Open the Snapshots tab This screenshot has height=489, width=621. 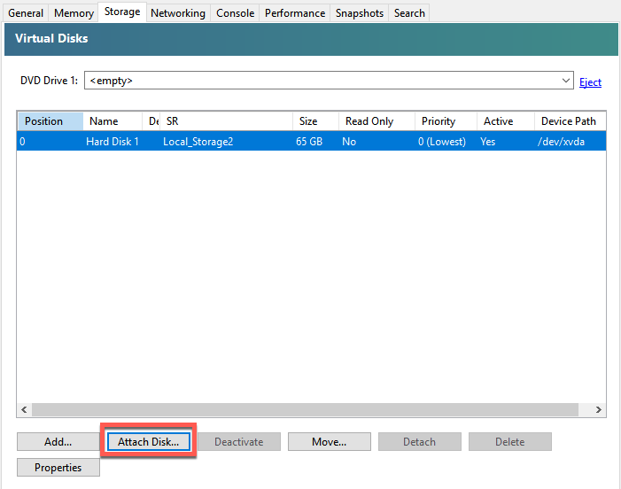click(359, 13)
